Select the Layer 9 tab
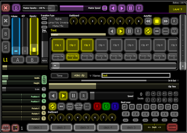Image resolution: width=187 pixels, height=133 pixels. (177, 9)
